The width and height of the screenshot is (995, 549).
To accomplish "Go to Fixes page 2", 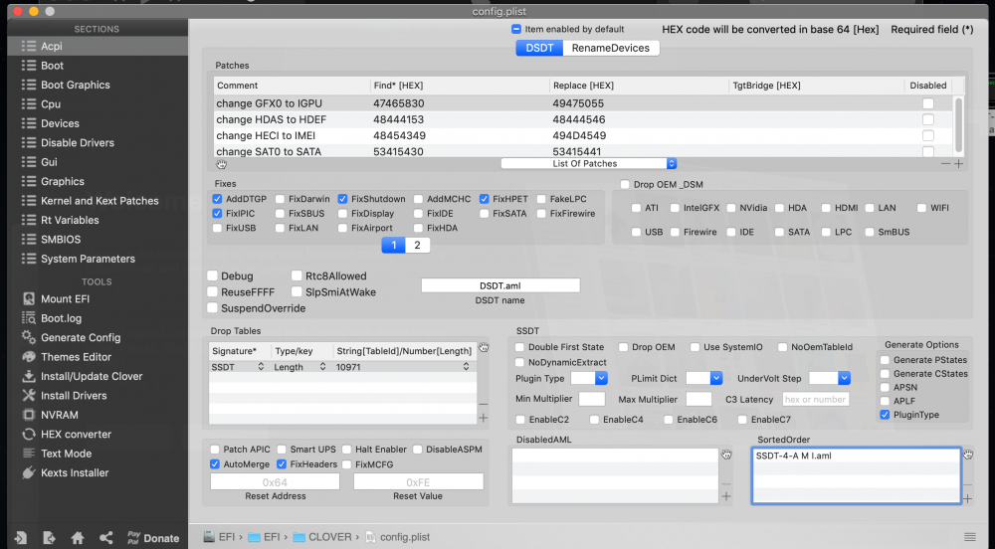I will 417,246.
